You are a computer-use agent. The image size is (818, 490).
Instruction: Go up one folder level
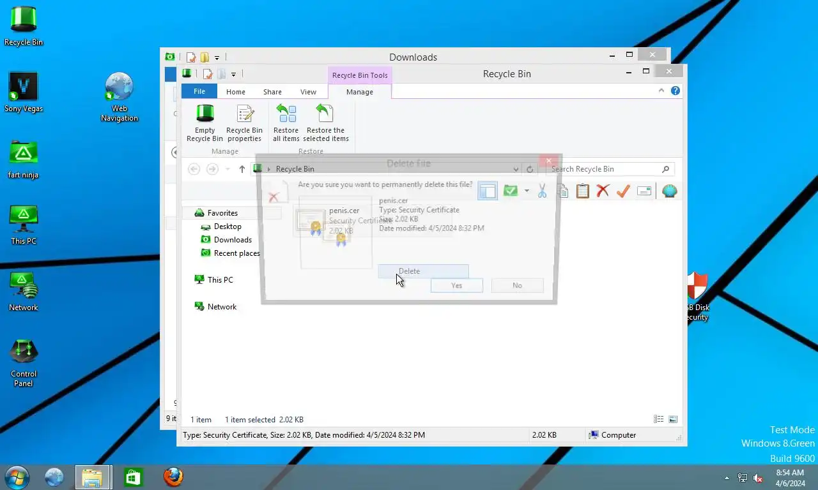tap(242, 169)
